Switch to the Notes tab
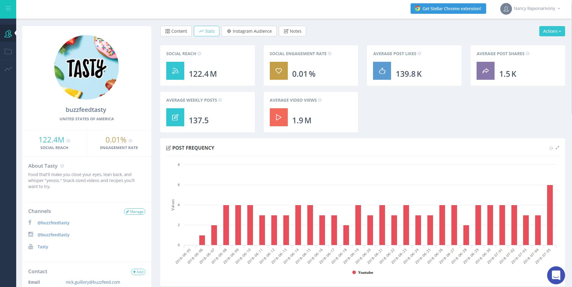 tap(292, 31)
